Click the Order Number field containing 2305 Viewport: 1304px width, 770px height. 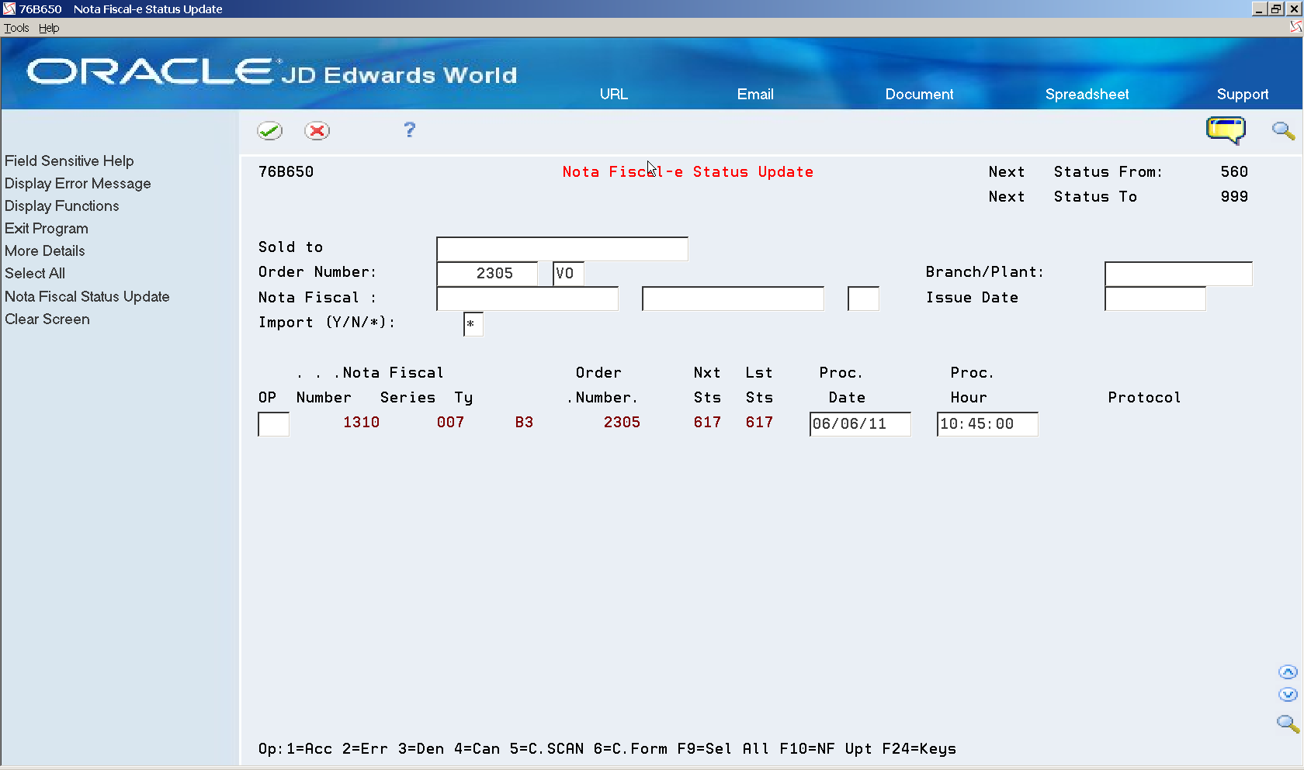click(x=487, y=274)
